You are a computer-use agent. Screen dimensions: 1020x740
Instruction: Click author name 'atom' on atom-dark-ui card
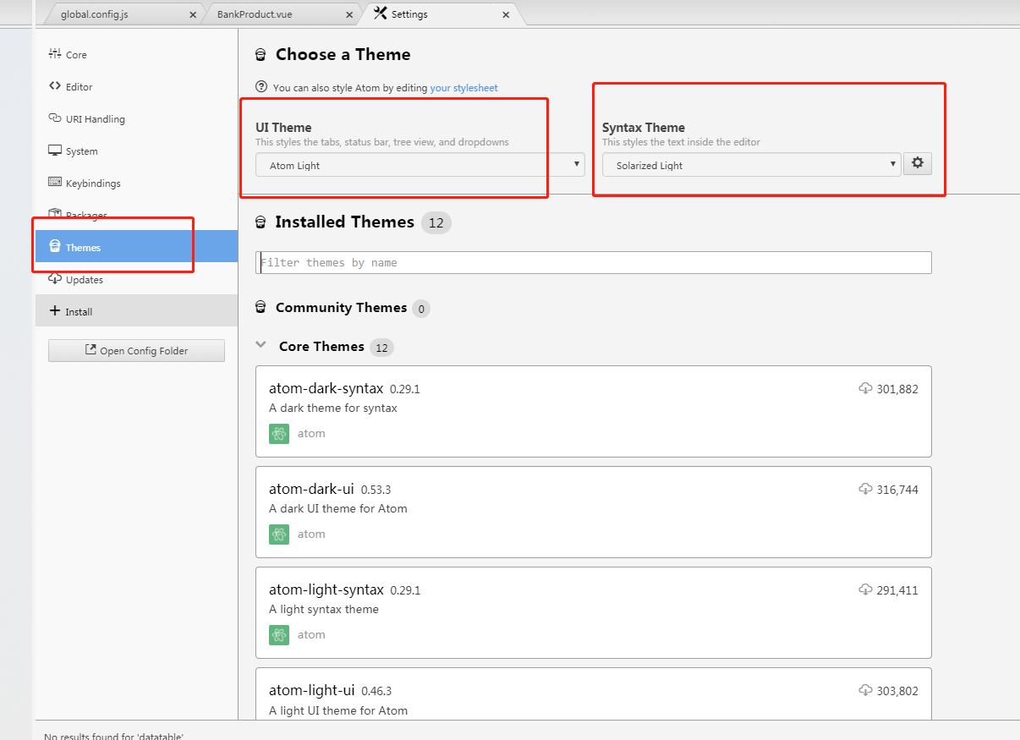coord(311,534)
